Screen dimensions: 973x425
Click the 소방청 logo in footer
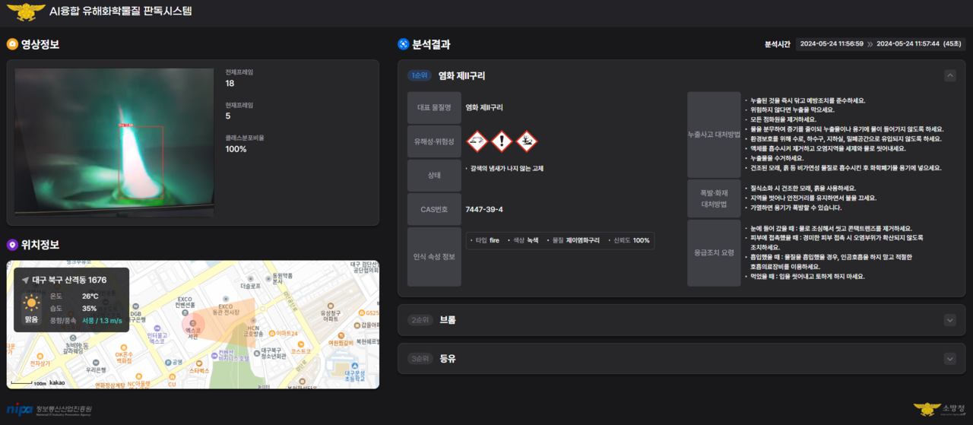pyautogui.click(x=940, y=409)
